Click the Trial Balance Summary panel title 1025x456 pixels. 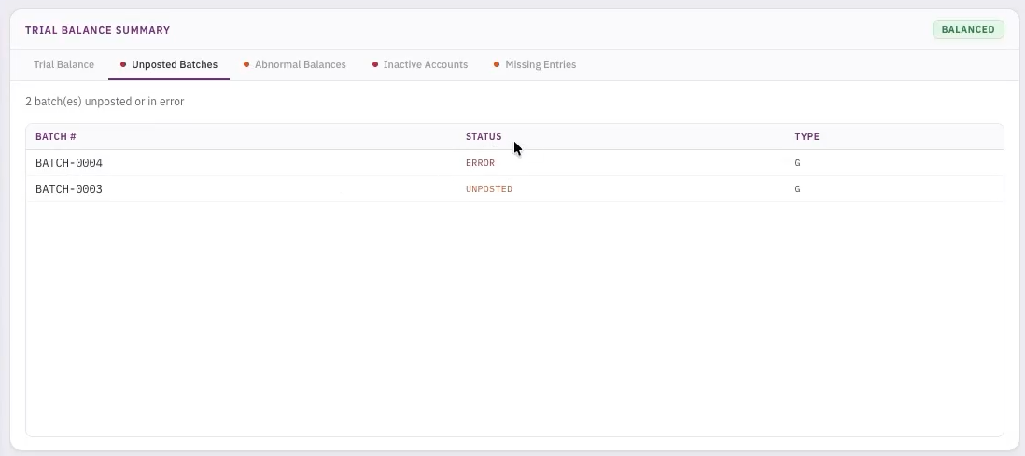[97, 30]
